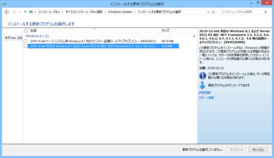The height and width of the screenshot is (158, 274).
Task: Maximize the update selection window
Action: click(258, 3)
